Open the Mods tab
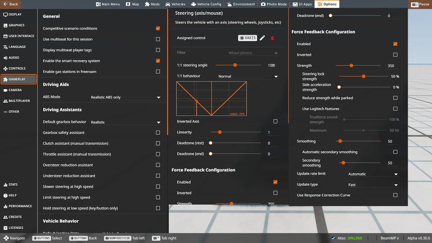 click(x=152, y=4)
